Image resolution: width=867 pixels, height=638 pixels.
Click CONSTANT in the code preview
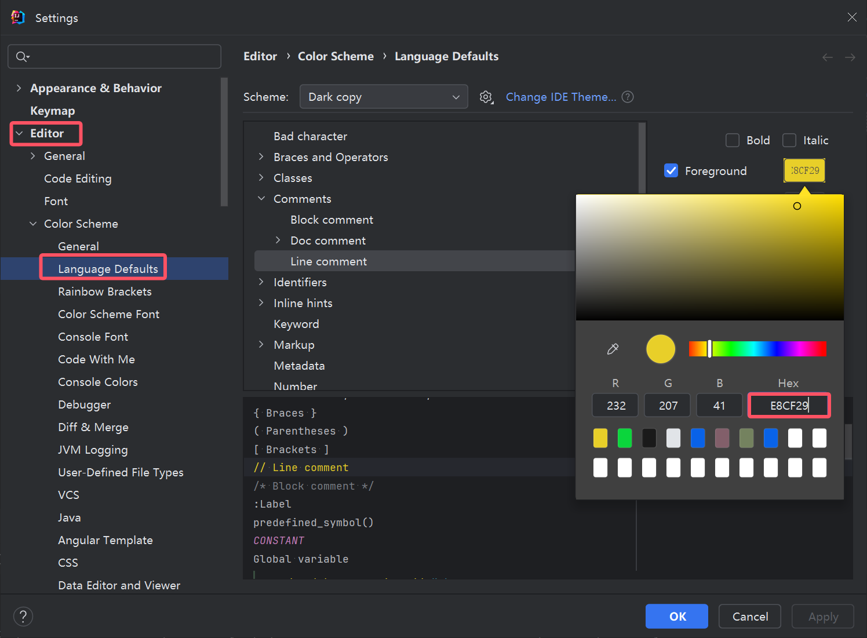(x=279, y=541)
